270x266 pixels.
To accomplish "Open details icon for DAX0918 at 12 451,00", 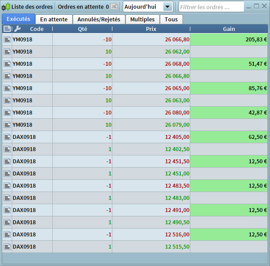I will [x=7, y=174].
